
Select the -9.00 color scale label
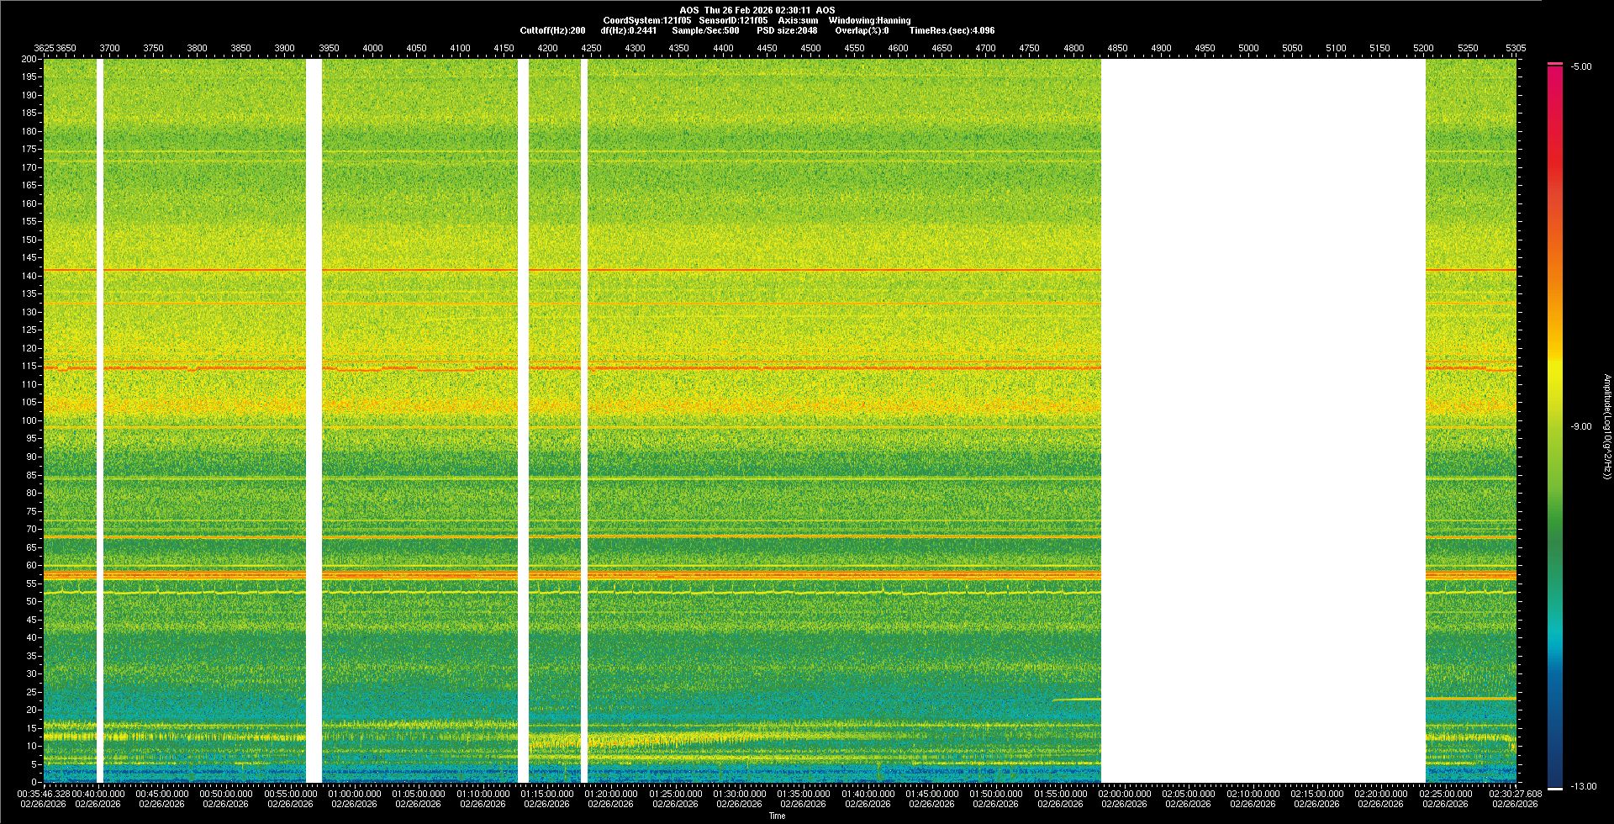[1580, 427]
